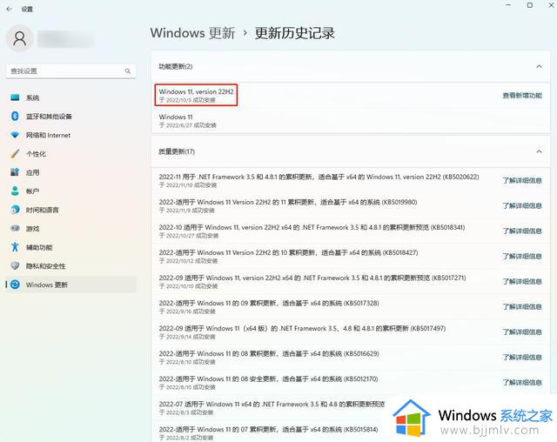Open 了解详细信息 for KB5019980
The image size is (557, 442).
522,206
